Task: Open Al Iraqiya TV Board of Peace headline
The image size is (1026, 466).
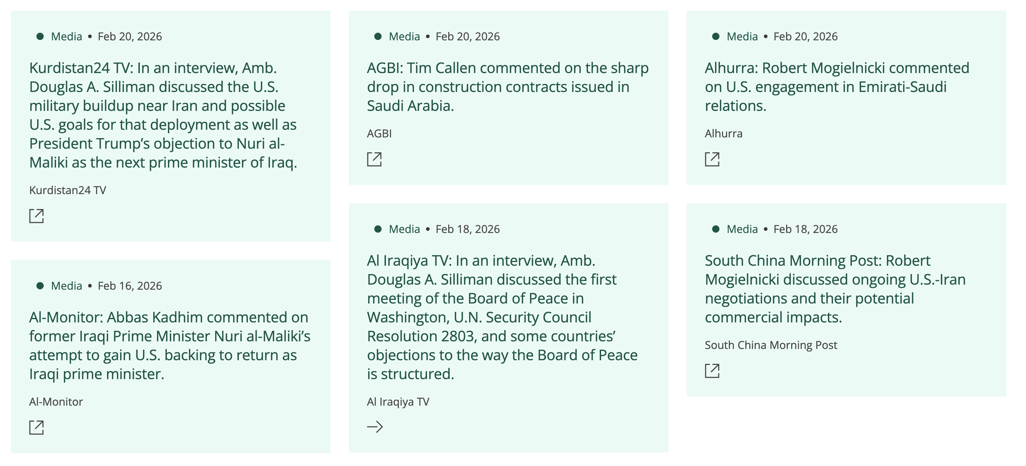Action: (x=502, y=317)
